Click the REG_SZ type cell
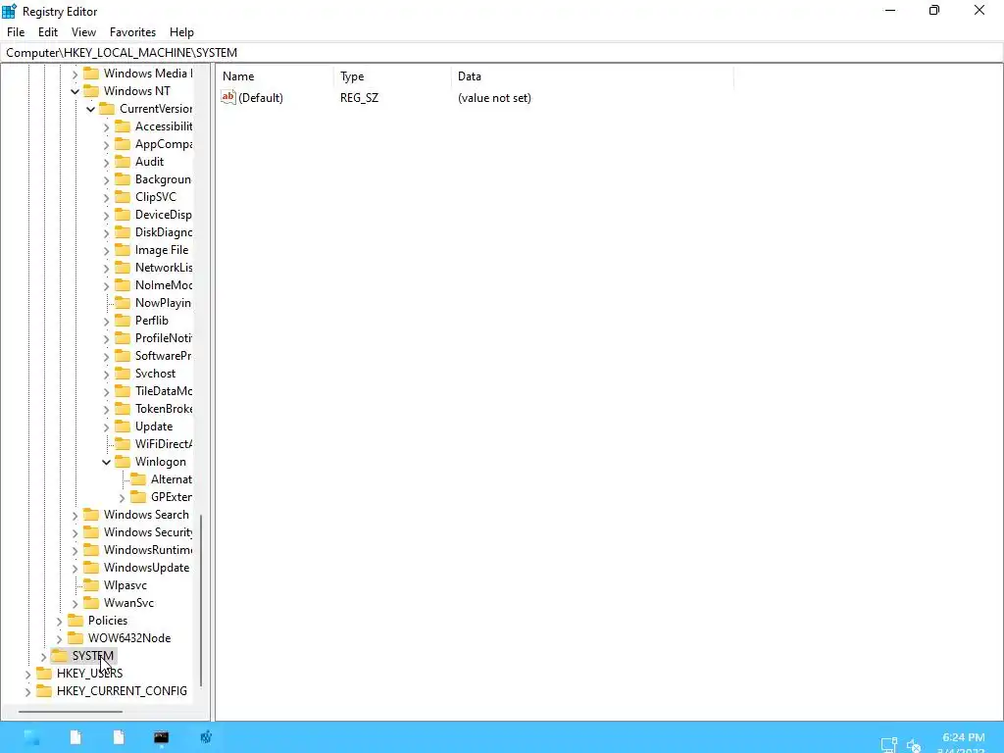Image resolution: width=1004 pixels, height=753 pixels. tap(359, 98)
